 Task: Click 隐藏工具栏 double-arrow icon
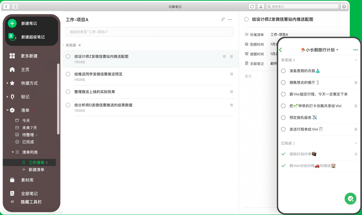point(12,202)
